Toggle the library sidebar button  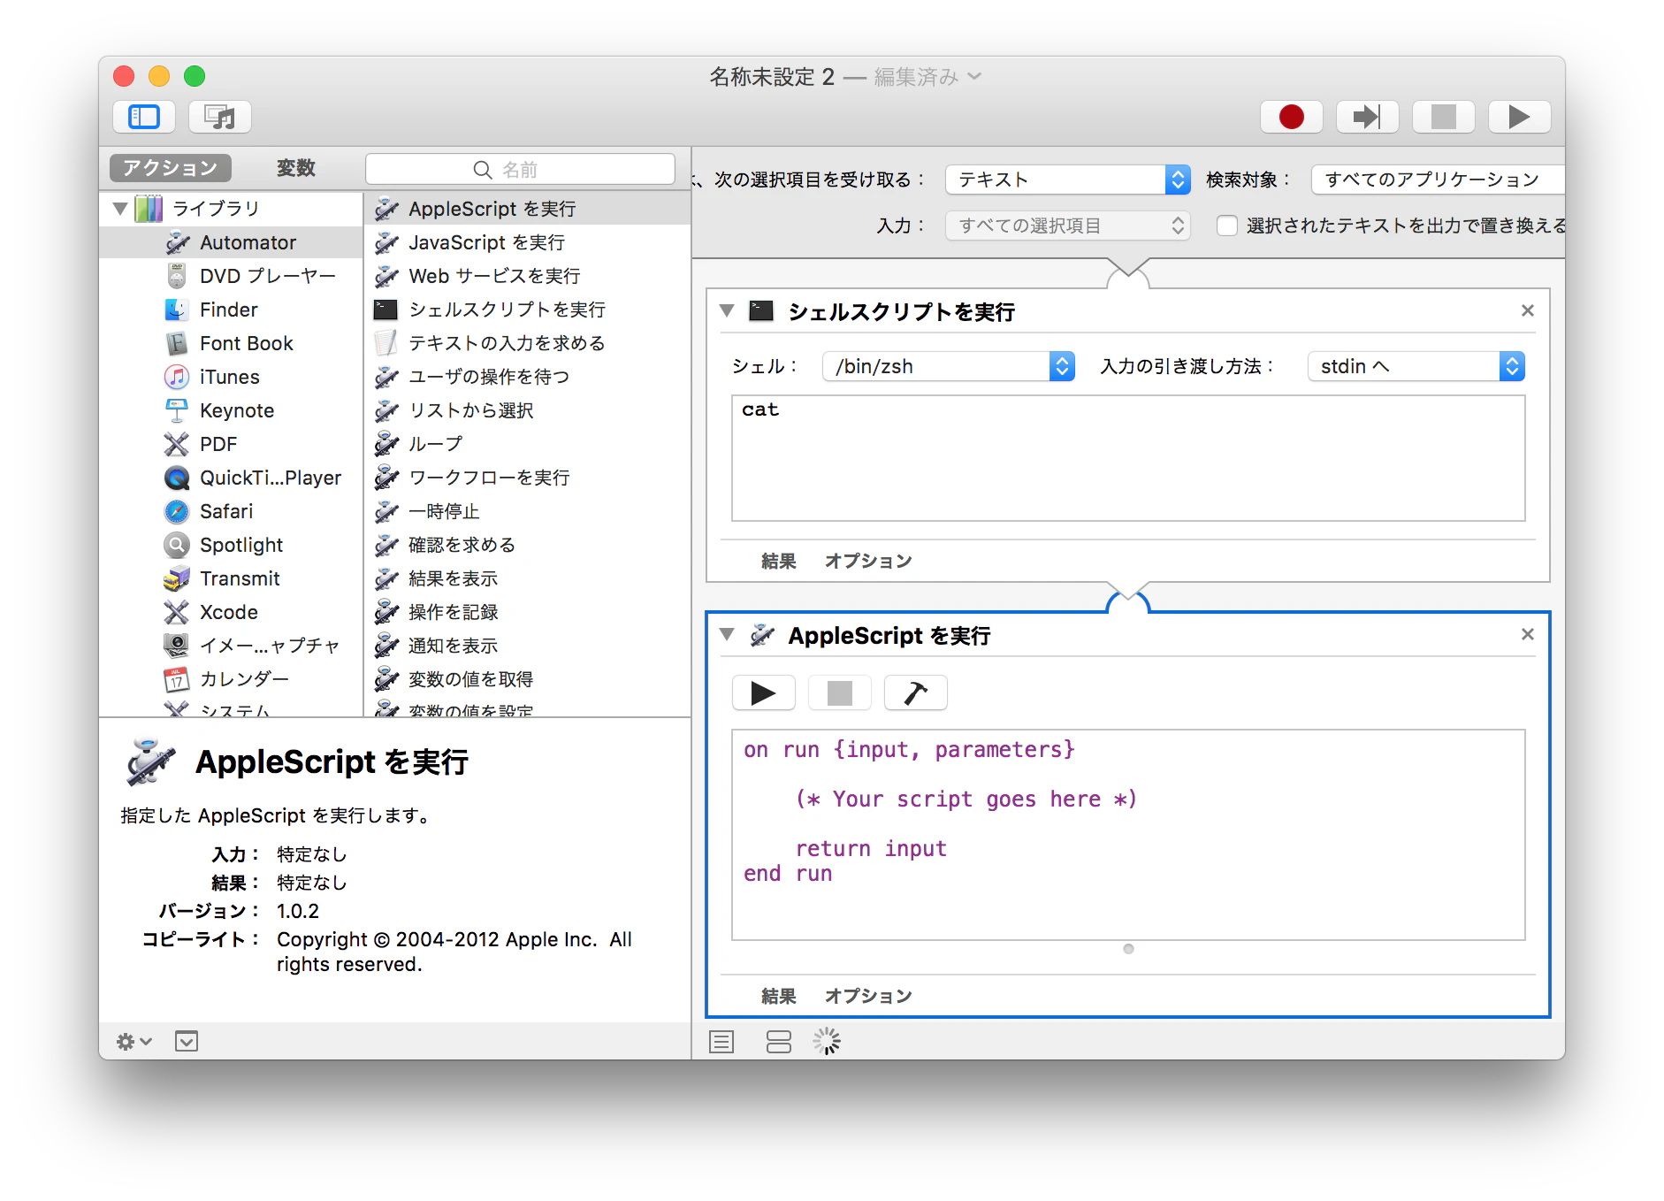pyautogui.click(x=144, y=117)
